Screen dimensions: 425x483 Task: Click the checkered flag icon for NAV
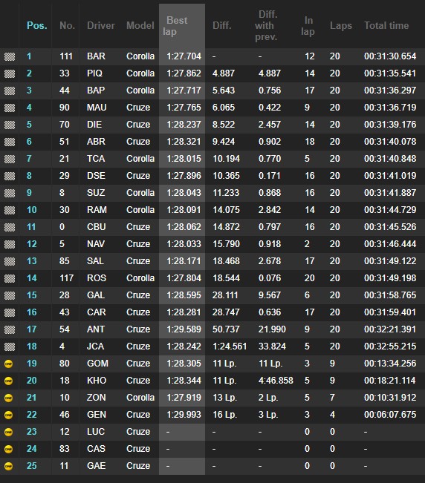coord(9,244)
